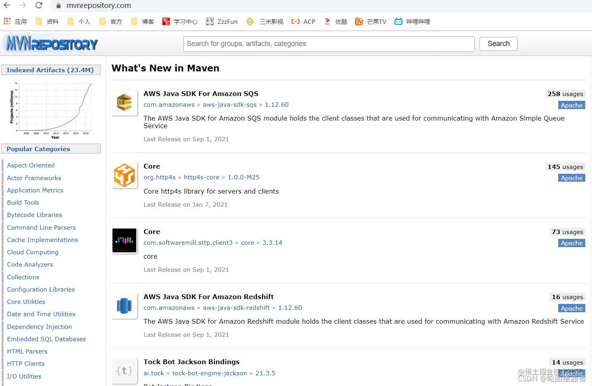Screen dimensions: 592x386
Task: Open the 博客 bookmark folder
Action: click(x=142, y=21)
